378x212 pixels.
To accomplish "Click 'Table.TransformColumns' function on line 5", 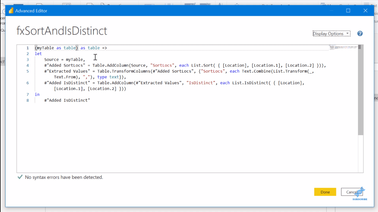I will click(x=123, y=71).
